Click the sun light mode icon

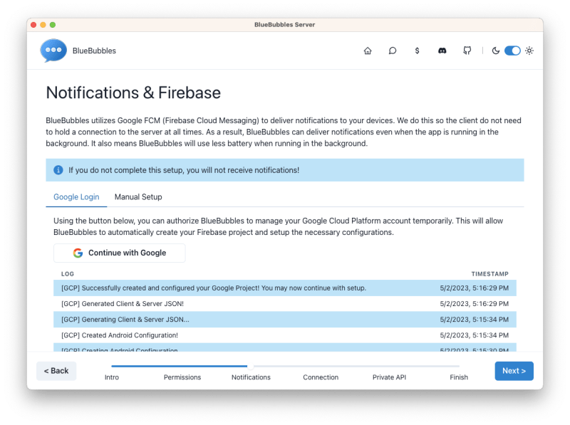pos(529,51)
